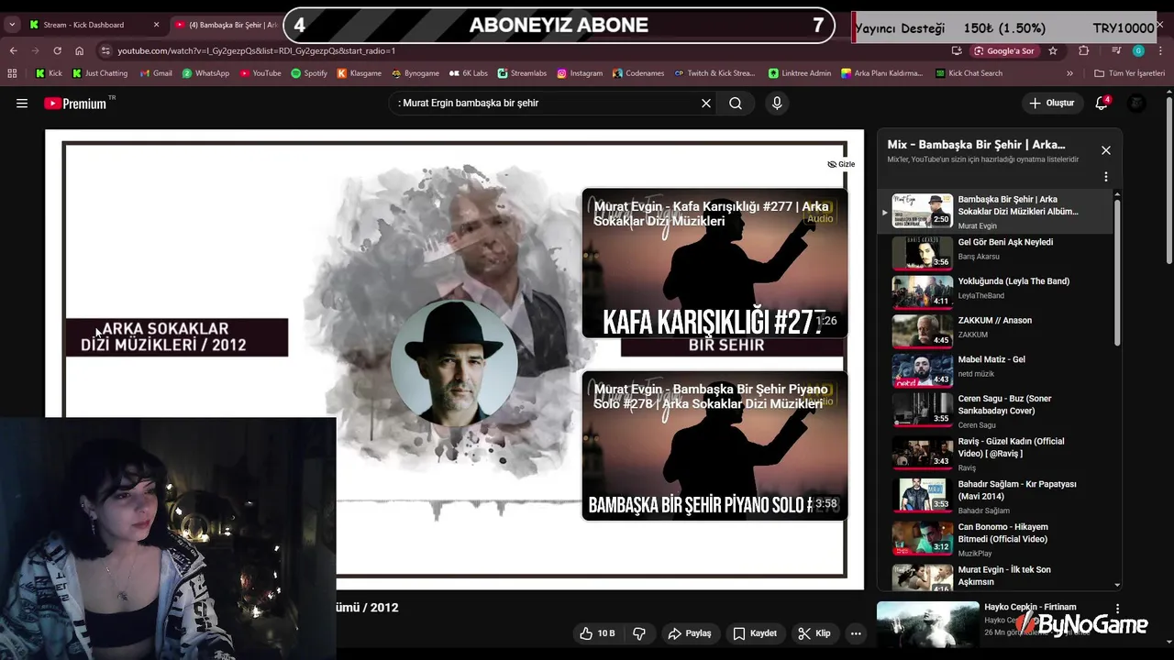The height and width of the screenshot is (660, 1174).
Task: Go to YouTube Premium home logo
Action: point(75,104)
